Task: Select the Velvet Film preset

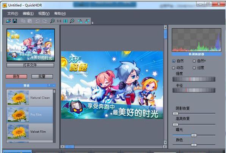Action: (30, 131)
